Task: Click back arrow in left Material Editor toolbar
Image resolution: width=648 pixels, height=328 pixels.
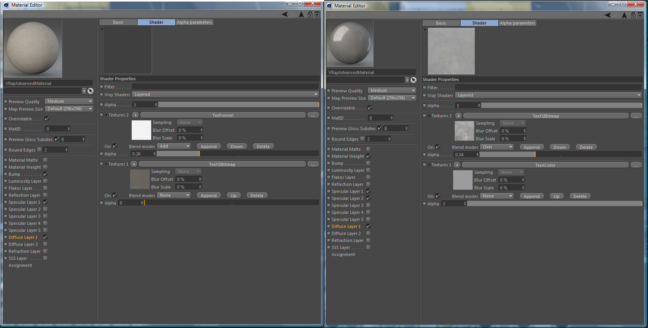Action: click(x=285, y=14)
